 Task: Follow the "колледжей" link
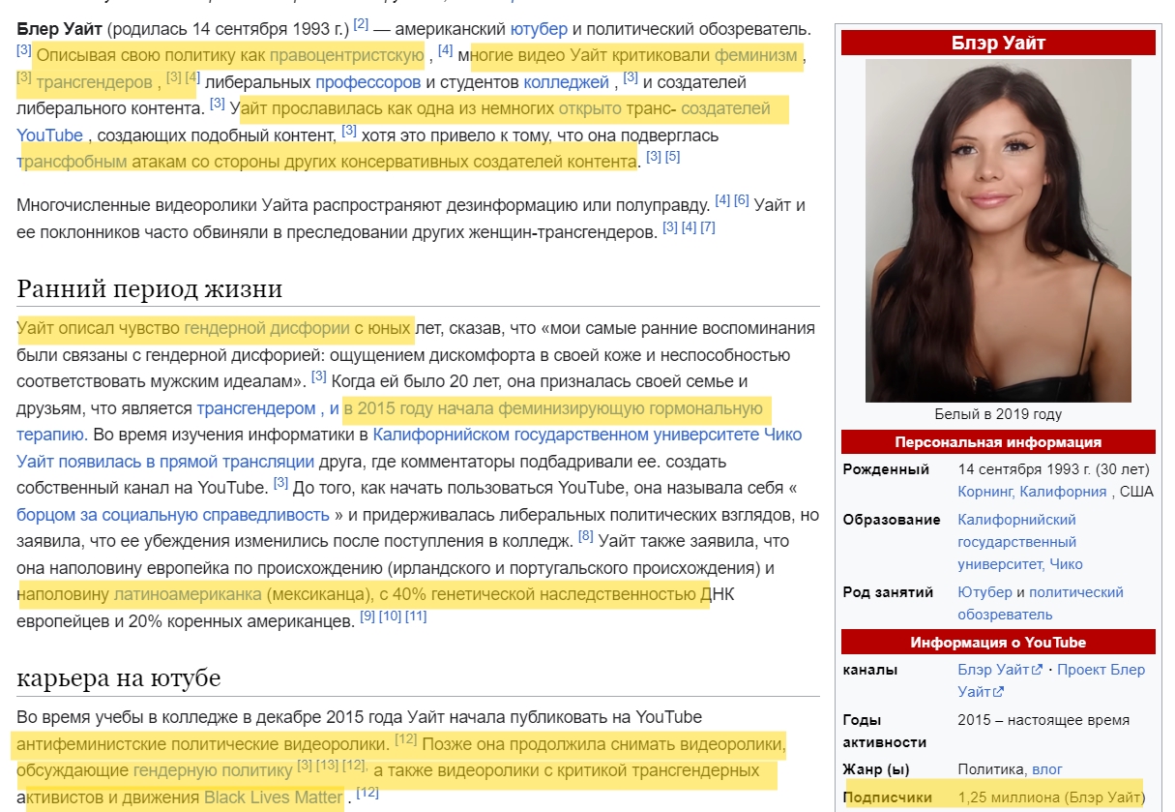[x=567, y=82]
